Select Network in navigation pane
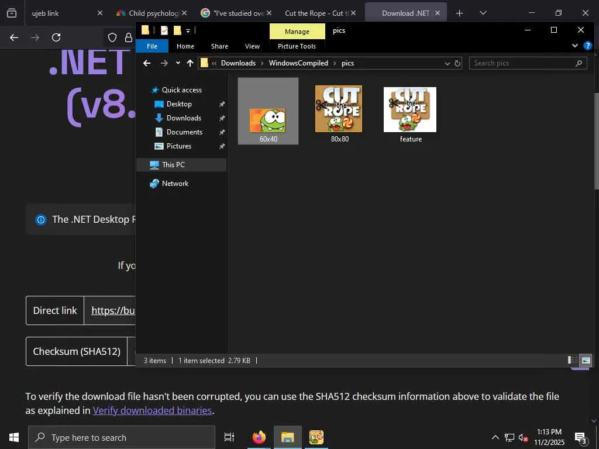Screen dimensions: 599x449 [174, 184]
